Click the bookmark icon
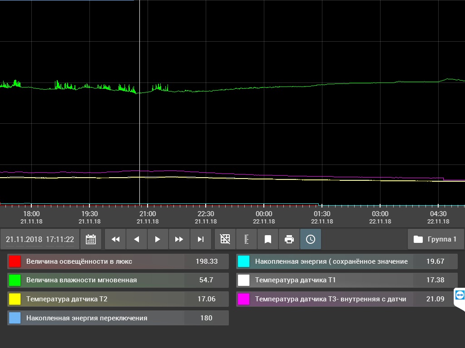 pyautogui.click(x=268, y=239)
